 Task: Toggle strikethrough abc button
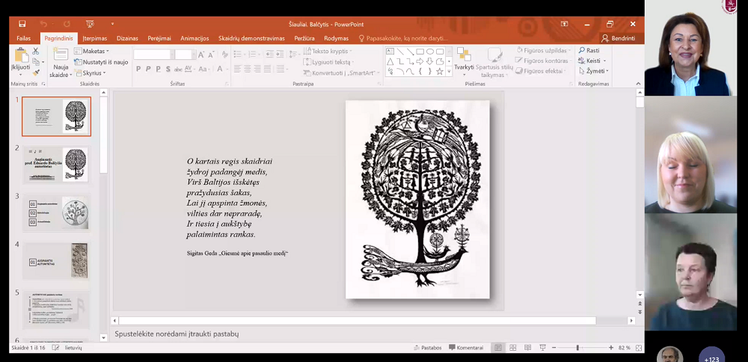[x=178, y=69]
